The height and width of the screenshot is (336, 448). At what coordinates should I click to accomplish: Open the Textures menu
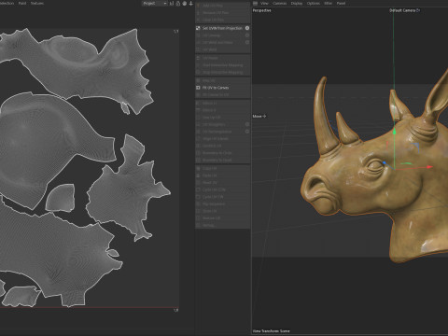pos(37,3)
